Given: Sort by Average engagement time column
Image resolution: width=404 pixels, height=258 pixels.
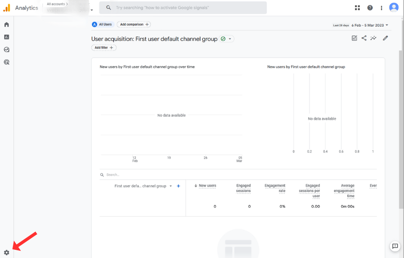Looking at the screenshot, I should click(x=344, y=191).
